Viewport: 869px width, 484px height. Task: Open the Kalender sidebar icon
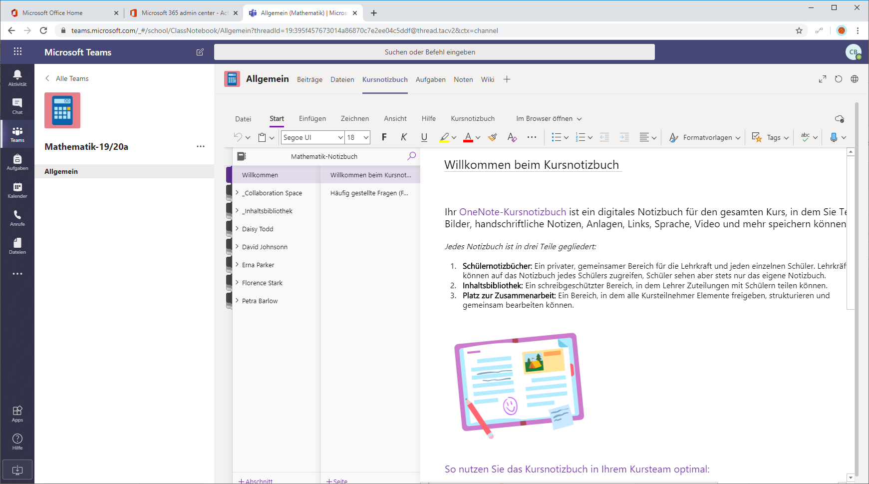click(x=17, y=190)
